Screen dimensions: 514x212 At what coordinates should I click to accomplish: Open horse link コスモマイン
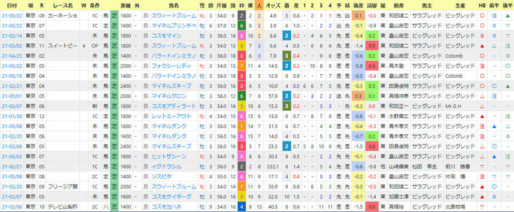pyautogui.click(x=167, y=36)
